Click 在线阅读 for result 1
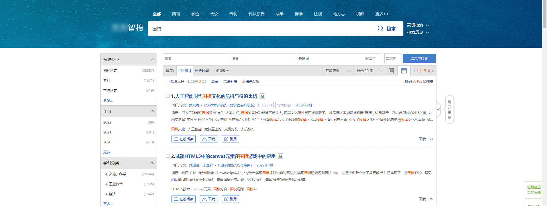Screen dimensions: 547x206 coord(183,139)
